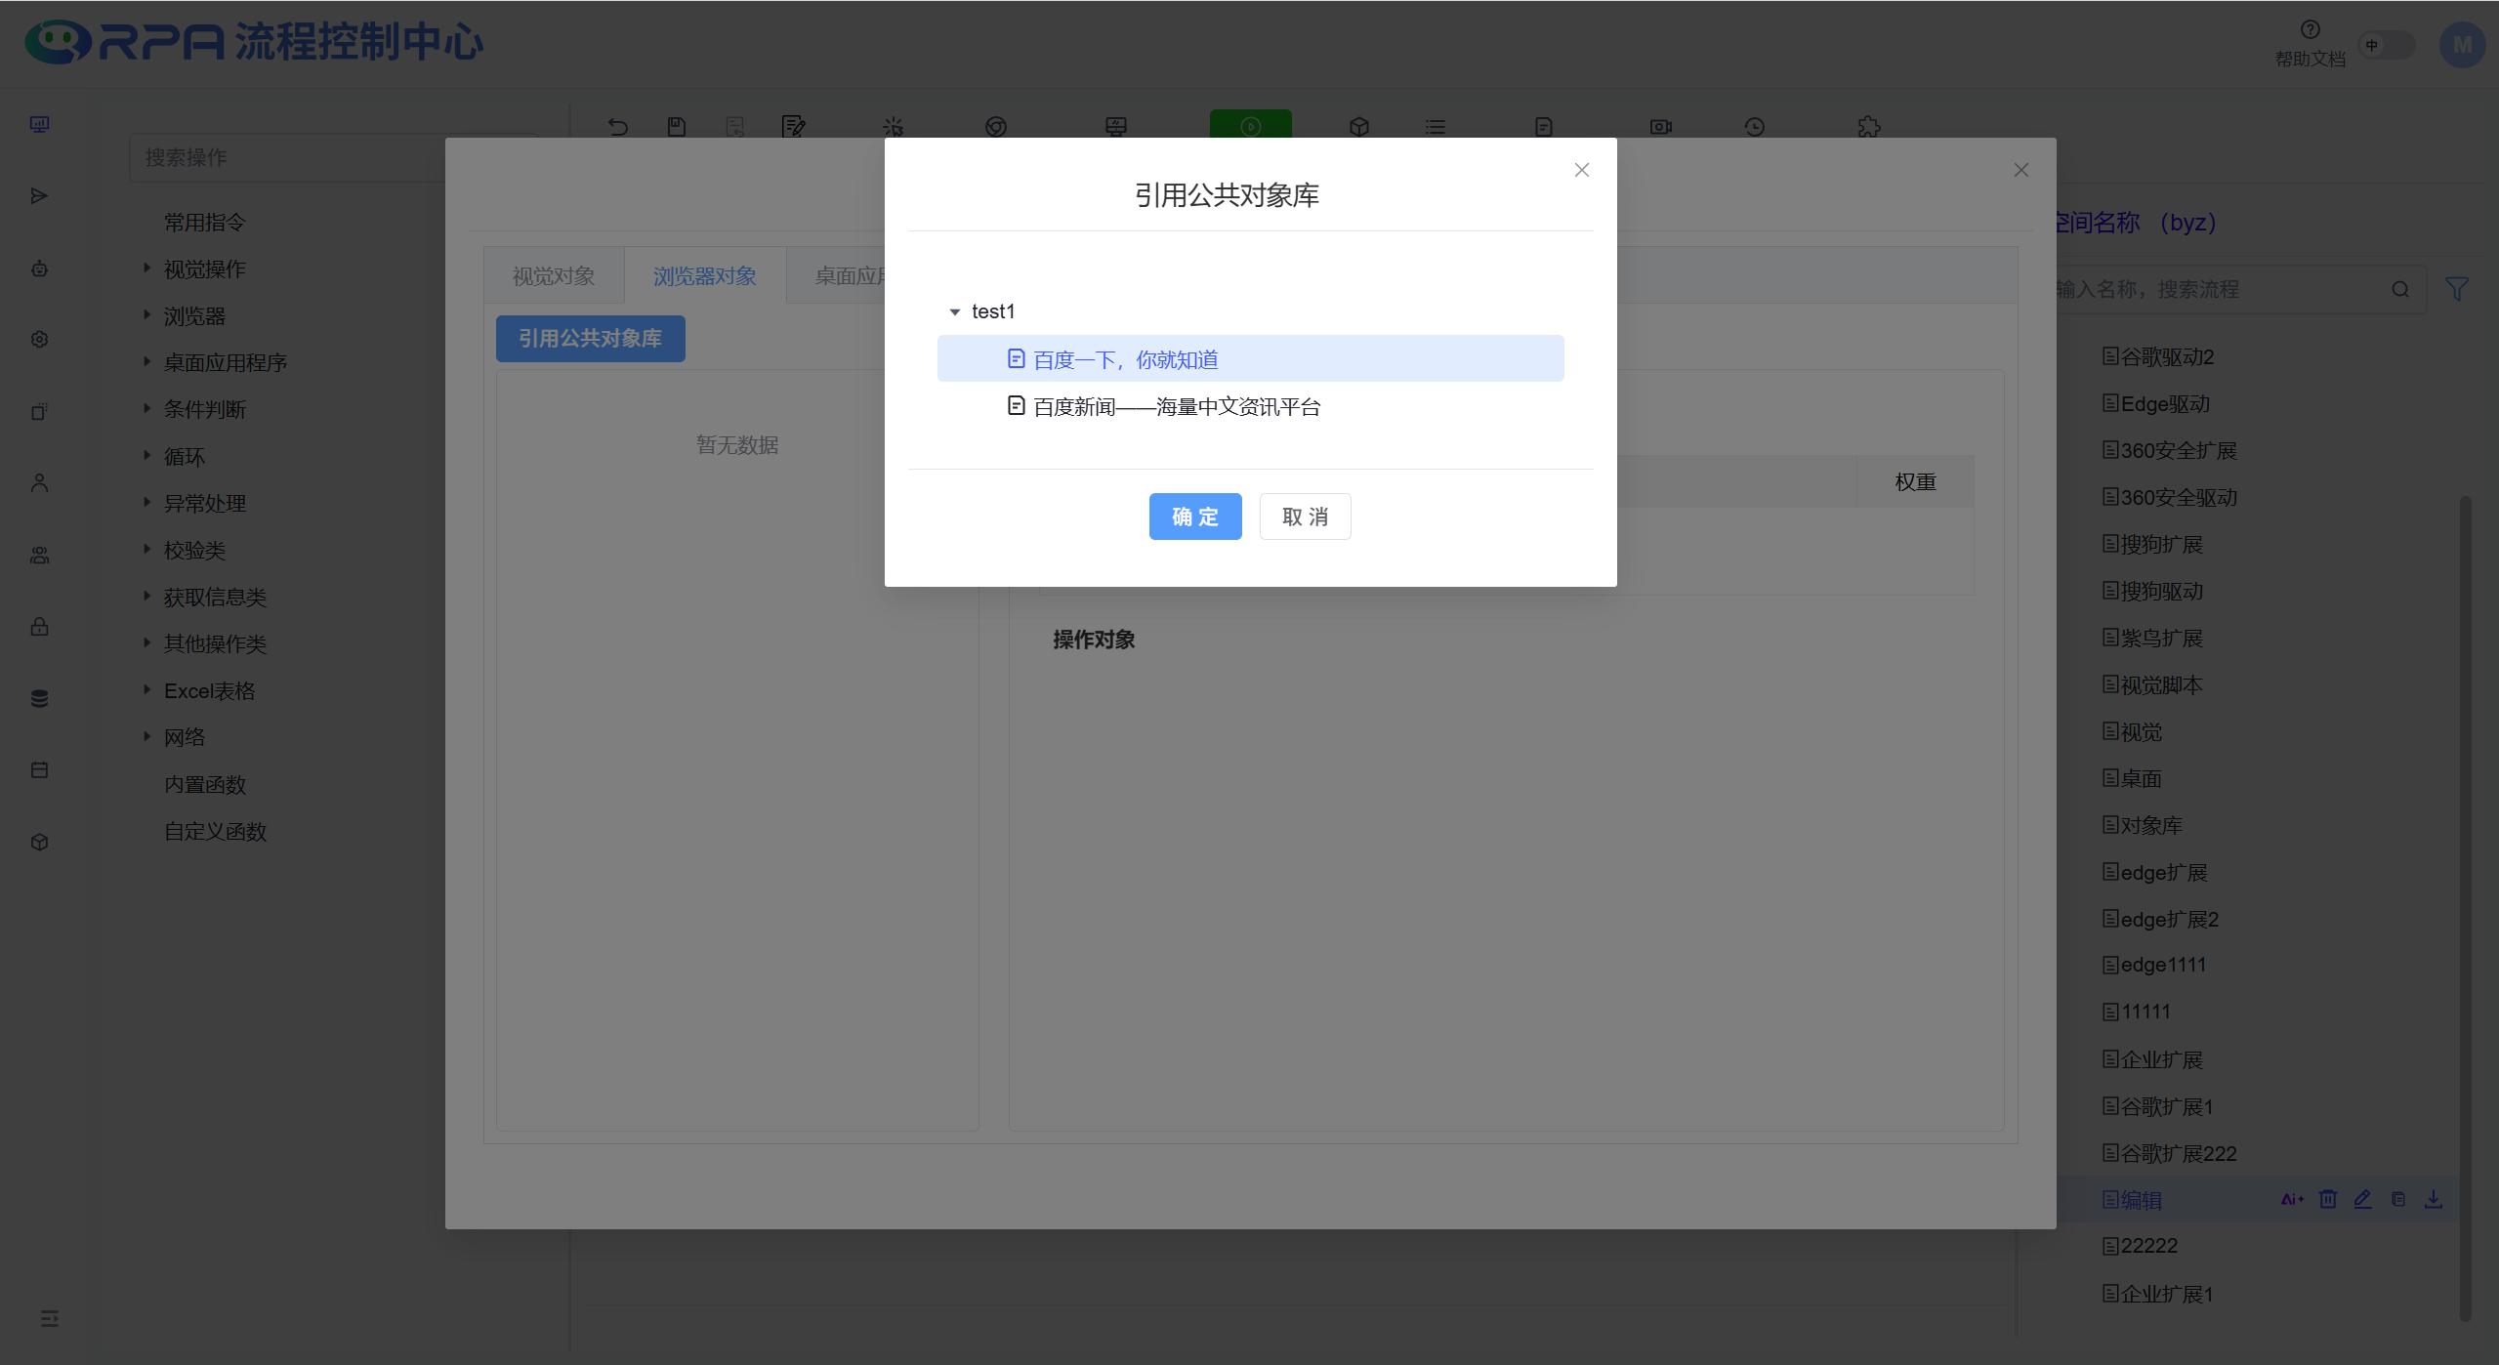
Task: Select 百度新闻——海量中文资讯平台 item
Action: [1176, 406]
